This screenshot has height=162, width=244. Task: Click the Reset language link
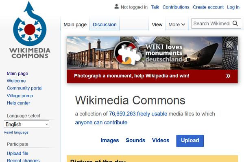[16, 132]
